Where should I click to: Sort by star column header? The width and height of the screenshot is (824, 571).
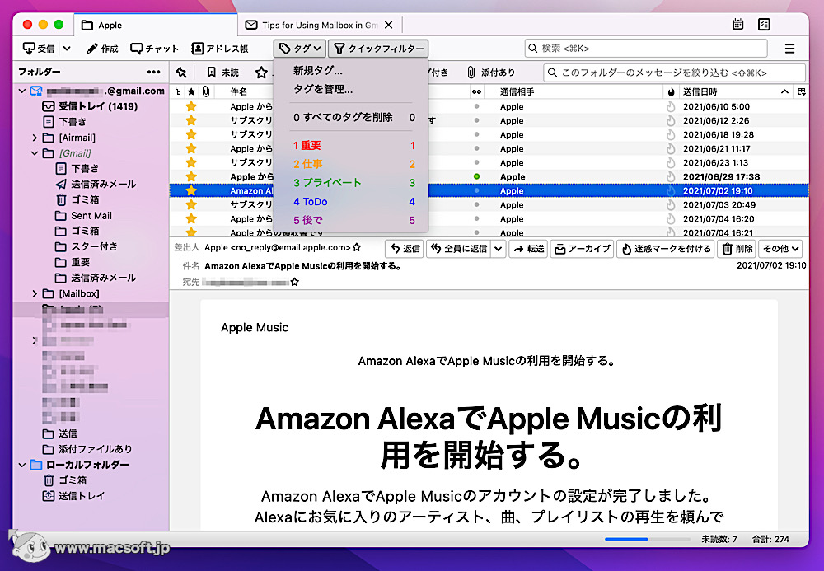tap(191, 91)
